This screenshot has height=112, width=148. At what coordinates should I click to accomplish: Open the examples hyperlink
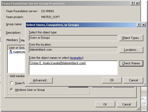pos(77,58)
